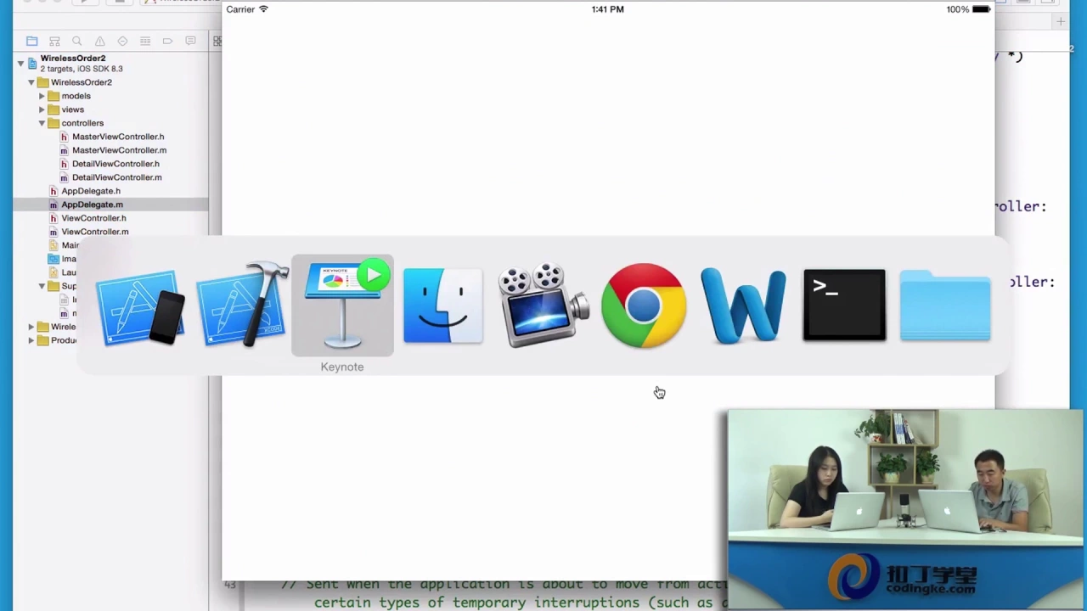Collapse the WirelessOrder2 project root
Viewport: 1087px width, 611px height.
click(x=20, y=63)
